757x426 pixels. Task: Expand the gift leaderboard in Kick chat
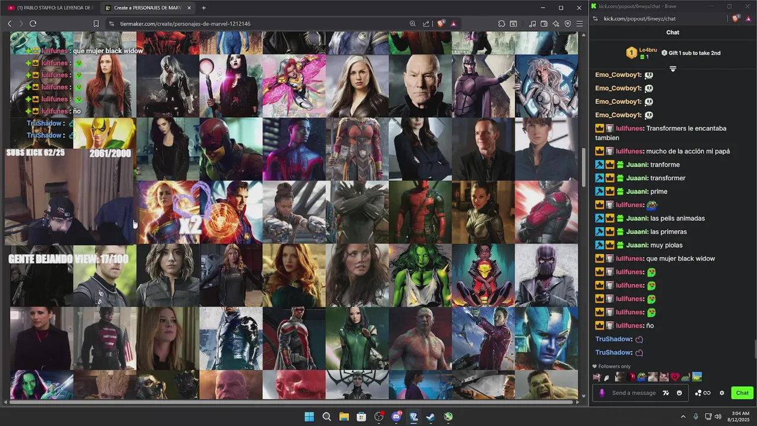point(672,69)
